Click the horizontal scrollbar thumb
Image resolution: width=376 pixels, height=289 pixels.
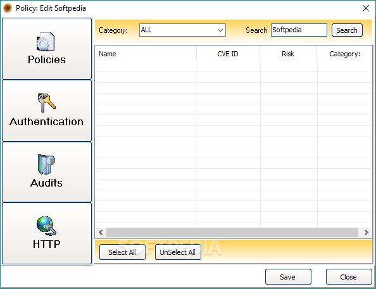(x=232, y=232)
